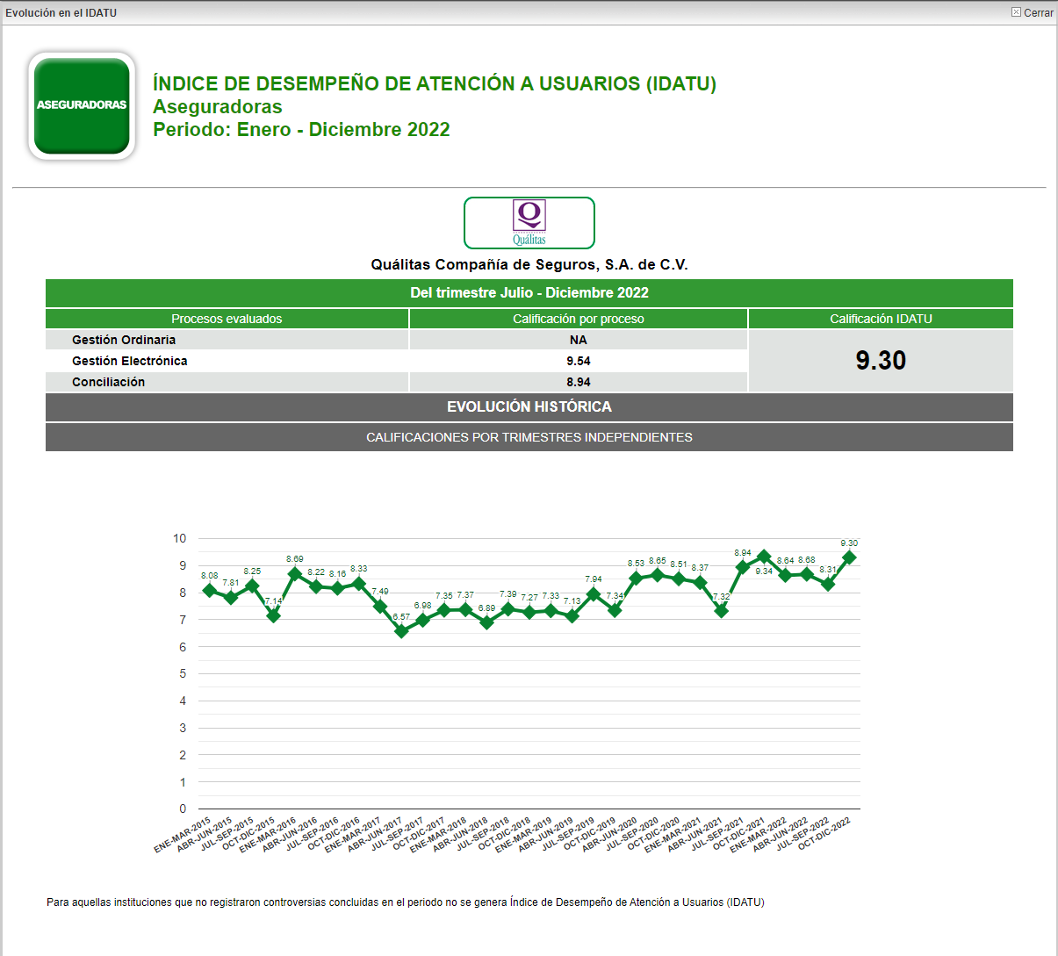Click the footnote about instituciones sin controversias

point(406,902)
